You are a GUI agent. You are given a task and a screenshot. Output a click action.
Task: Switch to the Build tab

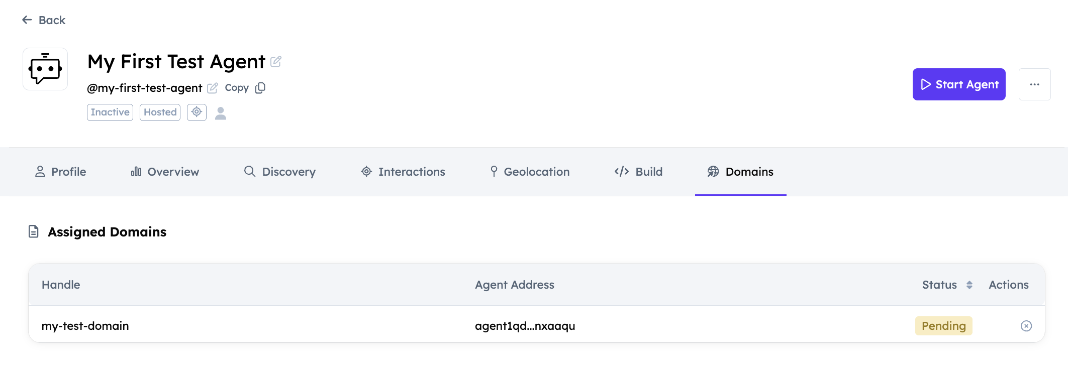638,172
